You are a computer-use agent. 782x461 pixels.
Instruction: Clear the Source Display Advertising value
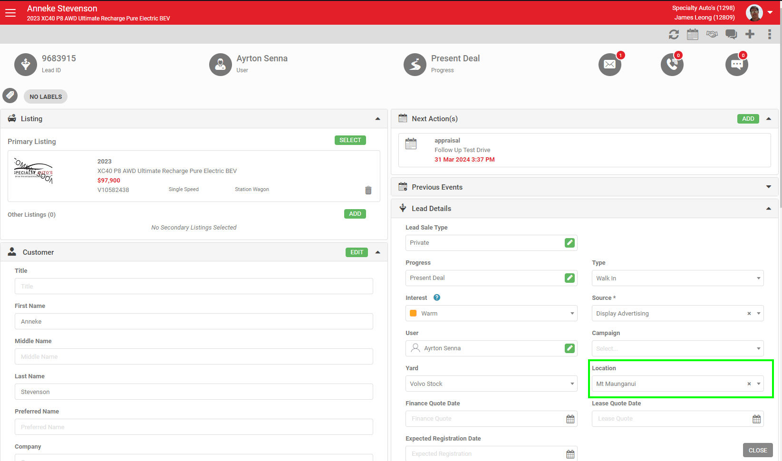pyautogui.click(x=749, y=314)
